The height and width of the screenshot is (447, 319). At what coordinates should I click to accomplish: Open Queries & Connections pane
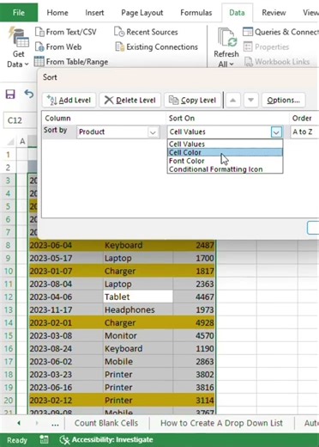tap(280, 32)
